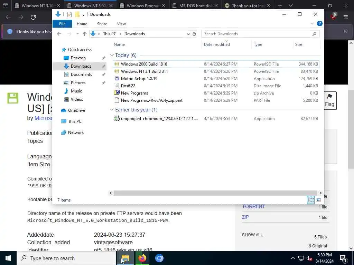Click the Windows taskbar search box
The width and height of the screenshot is (354, 265).
(67, 258)
